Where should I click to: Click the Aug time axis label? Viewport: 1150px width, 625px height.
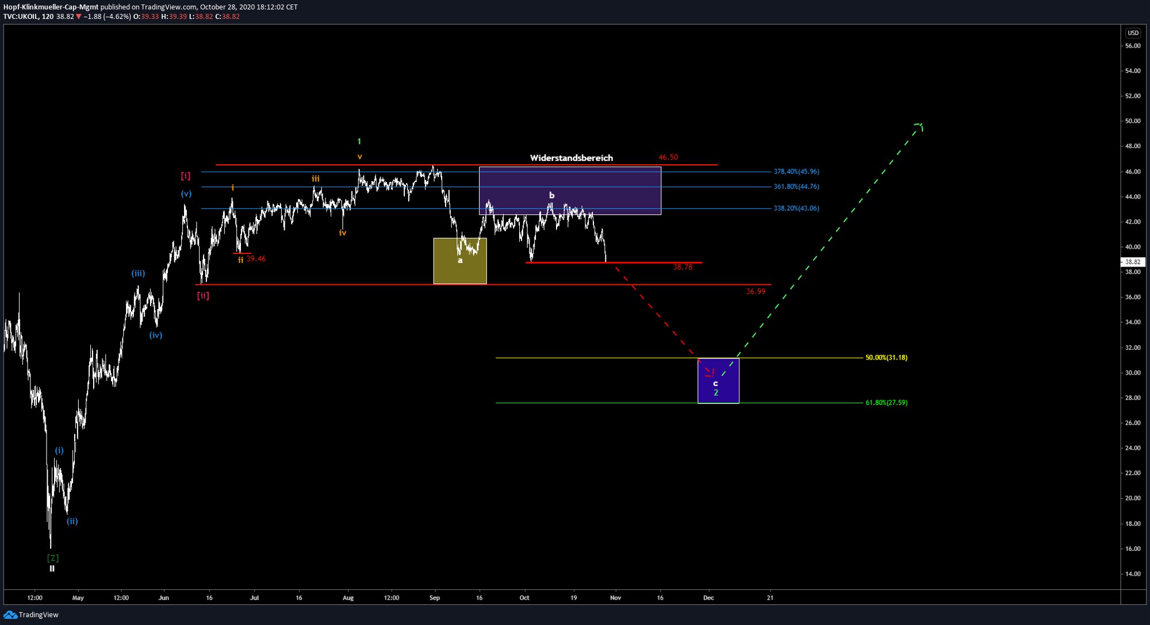coord(348,598)
